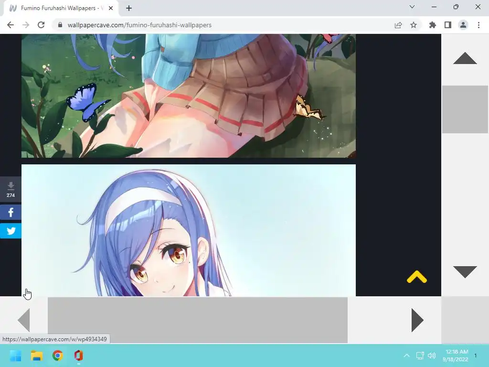Click the browser forward arrow

click(x=26, y=25)
